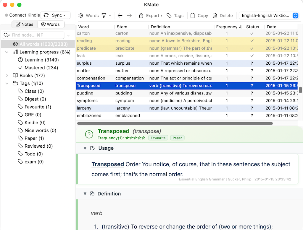Screen dimensions: 303x230
Task: Set the first frequency star rating
Action: pyautogui.click(x=127, y=138)
